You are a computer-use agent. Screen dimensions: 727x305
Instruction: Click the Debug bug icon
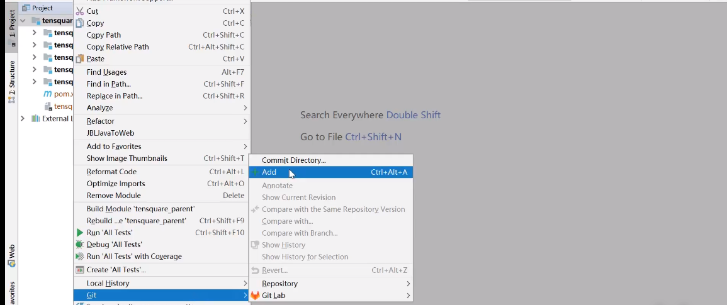80,244
